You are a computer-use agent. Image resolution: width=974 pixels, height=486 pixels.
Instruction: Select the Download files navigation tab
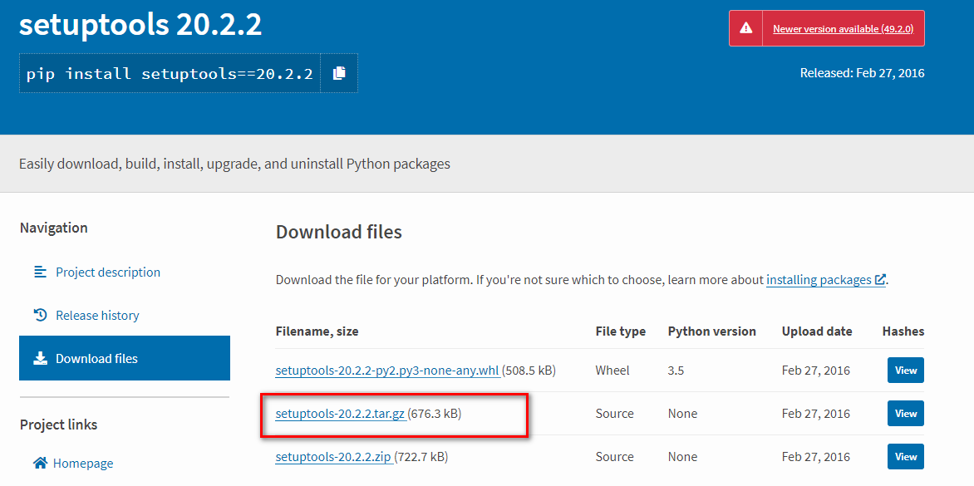pyautogui.click(x=125, y=358)
